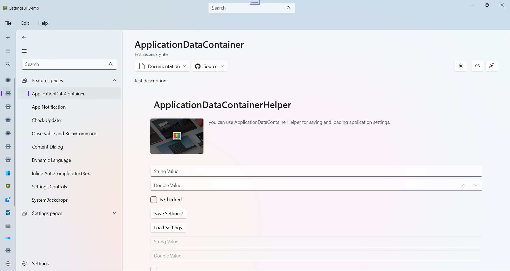The height and width of the screenshot is (271, 510).
Task: Open the Documentation dropdown button
Action: click(162, 66)
